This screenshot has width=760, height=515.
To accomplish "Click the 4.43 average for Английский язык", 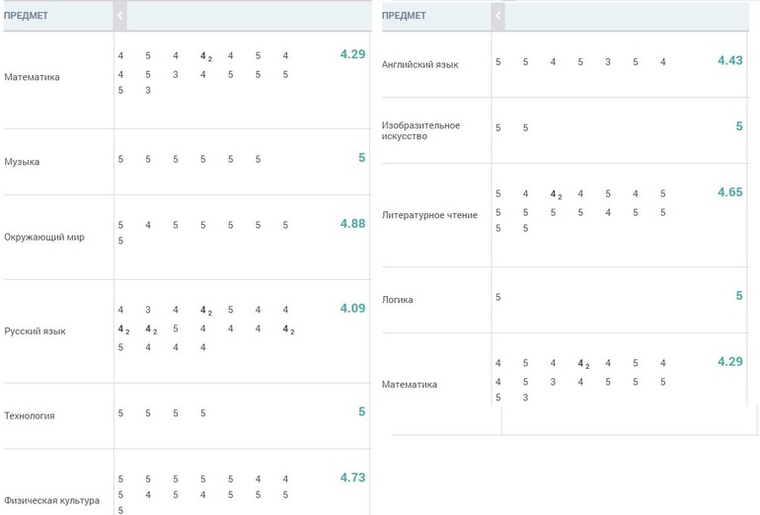I will pyautogui.click(x=729, y=60).
